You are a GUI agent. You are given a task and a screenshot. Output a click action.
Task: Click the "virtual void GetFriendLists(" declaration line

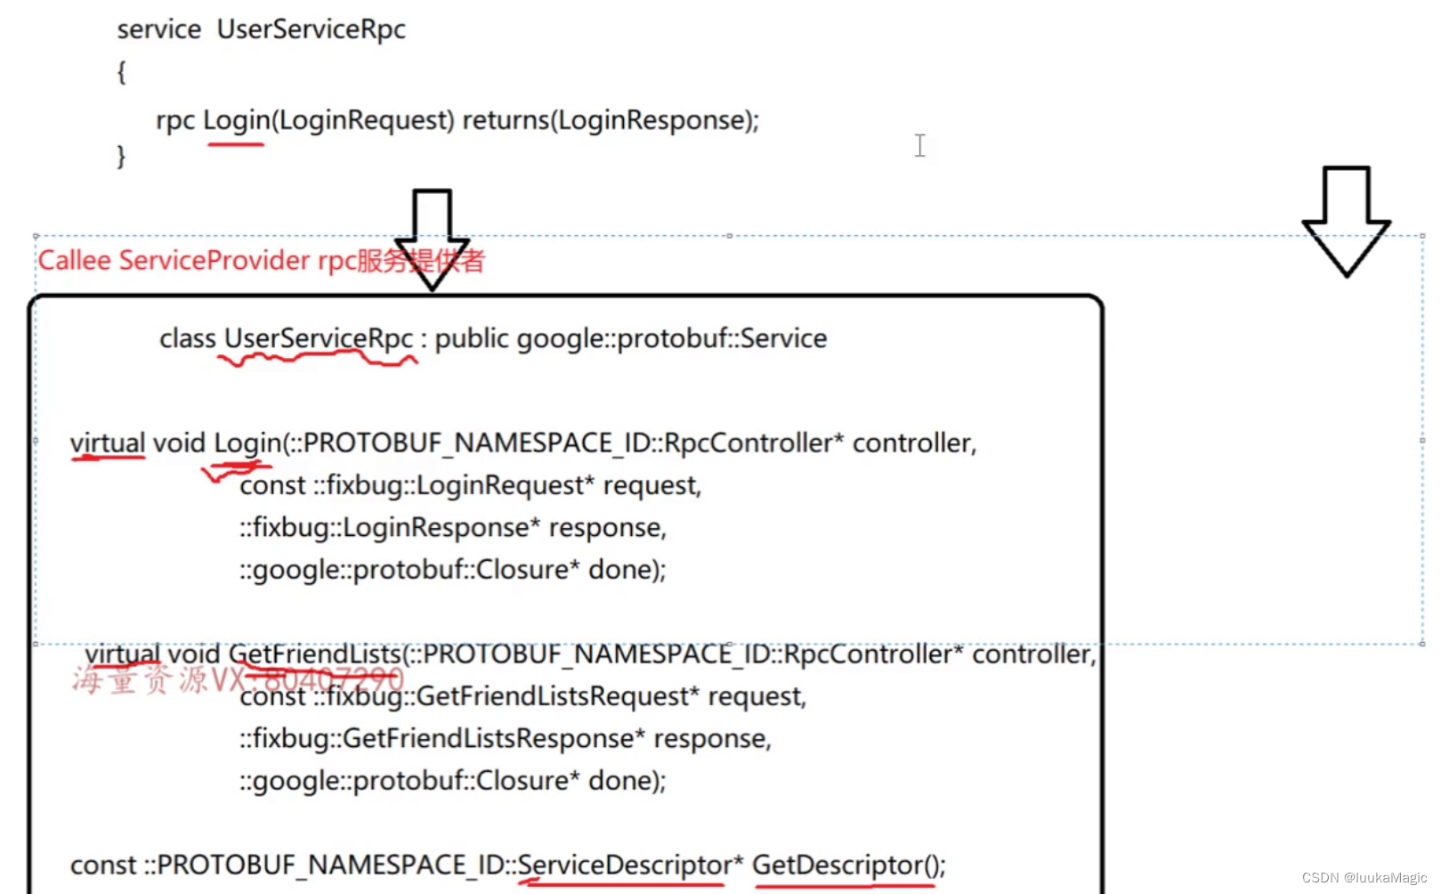tap(591, 654)
